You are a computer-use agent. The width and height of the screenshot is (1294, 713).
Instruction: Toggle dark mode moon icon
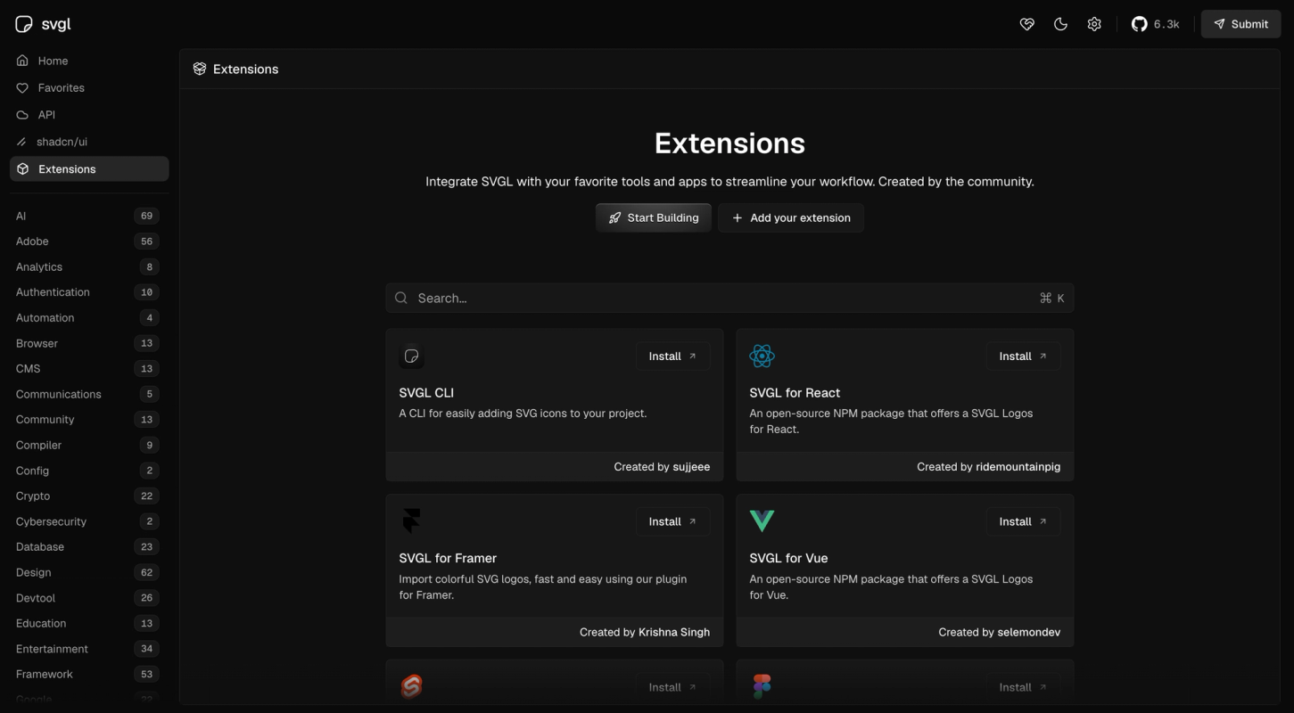click(x=1060, y=24)
